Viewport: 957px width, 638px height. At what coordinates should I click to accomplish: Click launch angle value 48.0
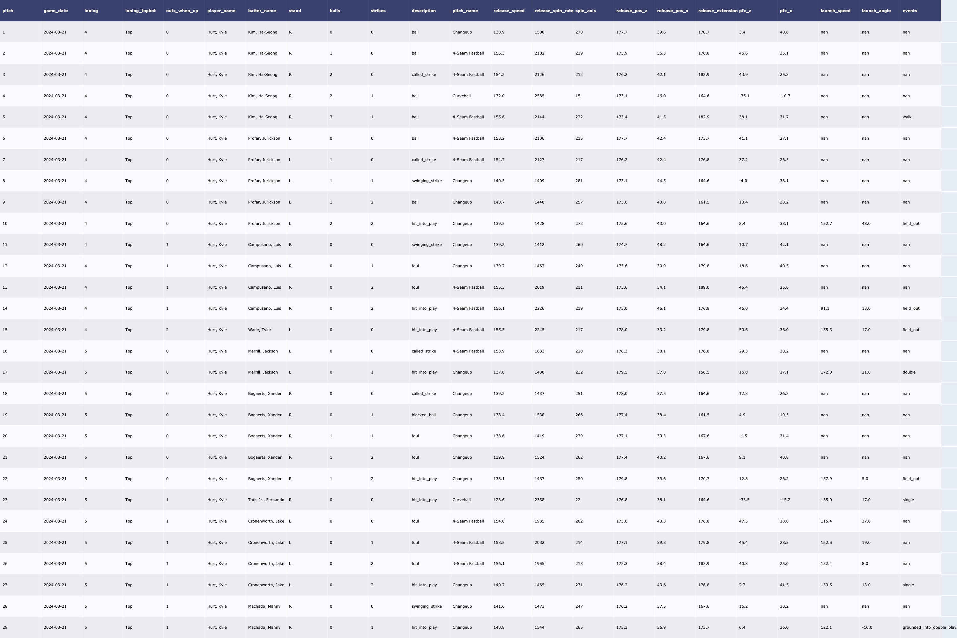[866, 223]
